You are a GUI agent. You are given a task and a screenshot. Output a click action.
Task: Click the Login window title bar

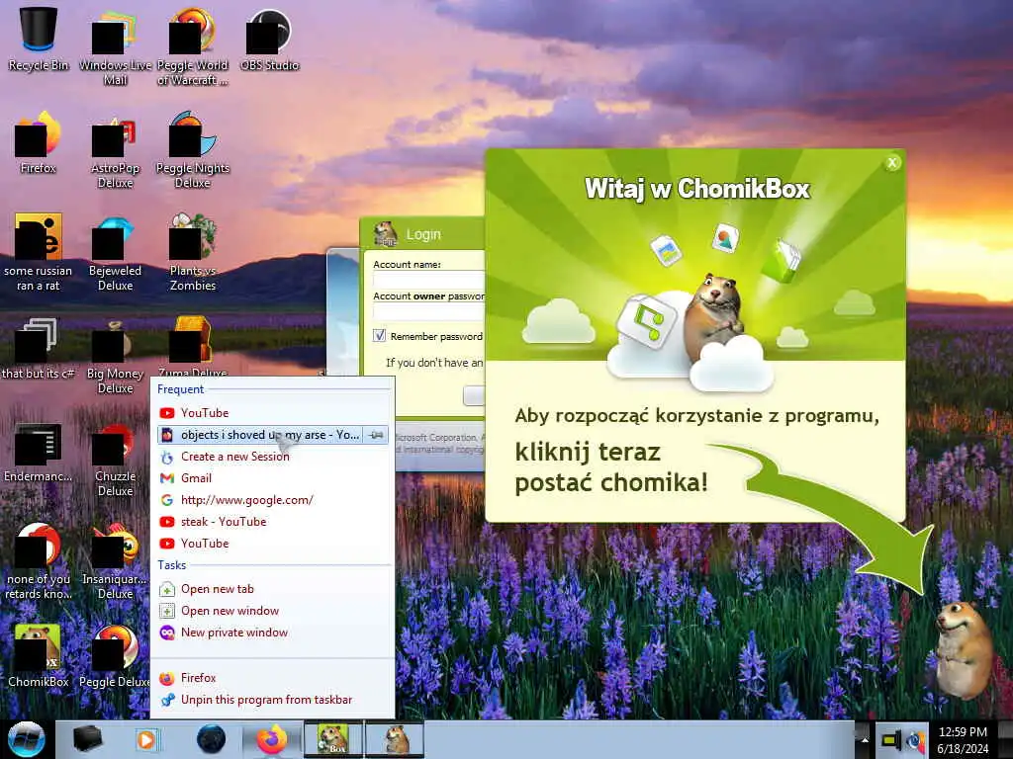(423, 234)
